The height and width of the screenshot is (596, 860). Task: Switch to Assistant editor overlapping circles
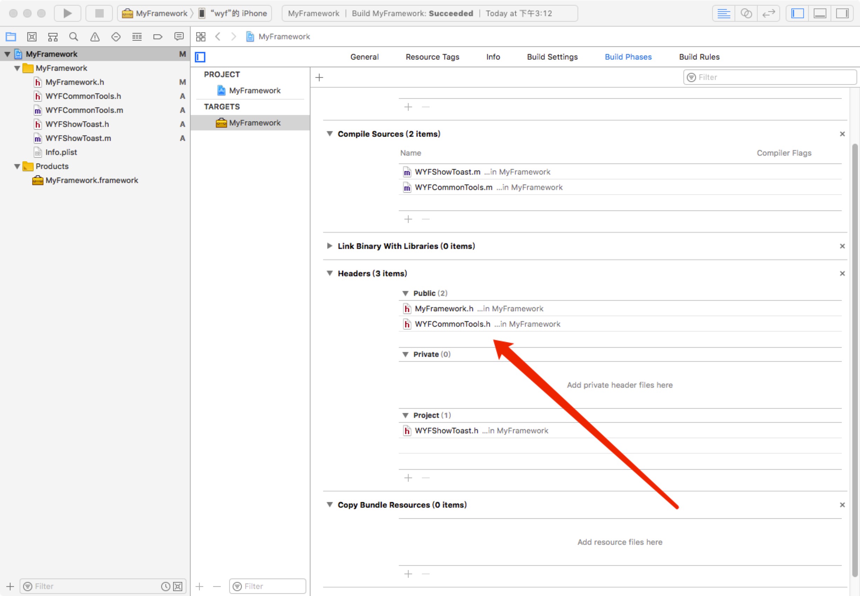(746, 13)
